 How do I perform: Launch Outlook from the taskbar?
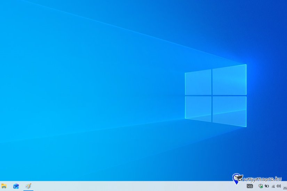pyautogui.click(x=16, y=186)
